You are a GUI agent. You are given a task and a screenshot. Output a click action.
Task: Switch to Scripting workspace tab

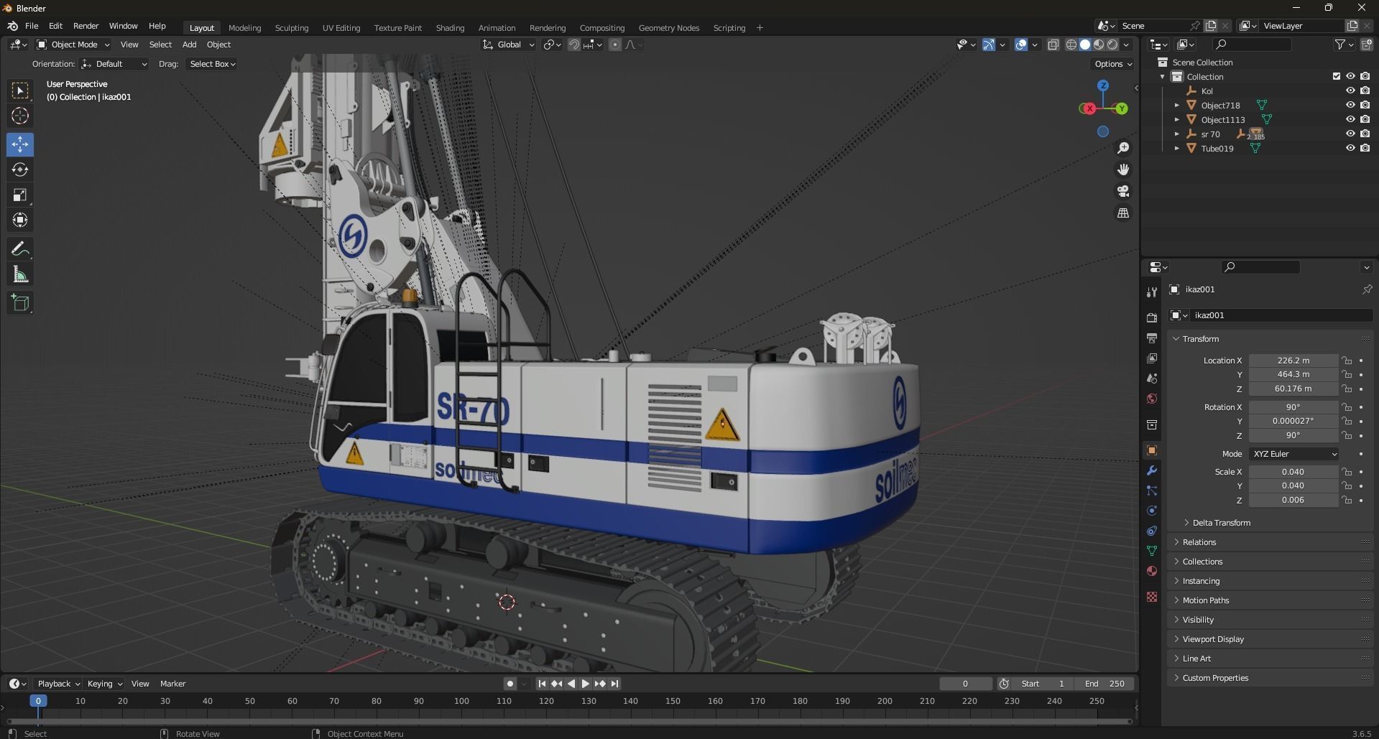coord(729,28)
